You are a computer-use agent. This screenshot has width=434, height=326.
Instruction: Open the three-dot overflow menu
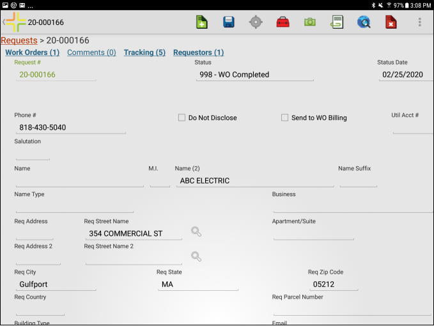pyautogui.click(x=419, y=22)
